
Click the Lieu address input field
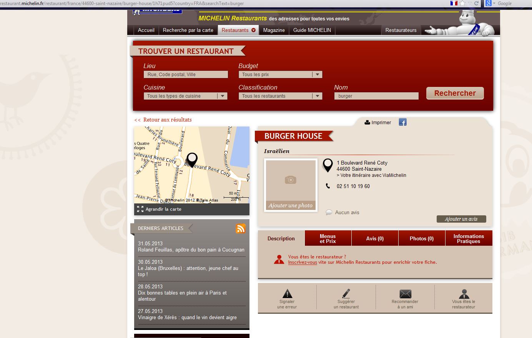(186, 75)
